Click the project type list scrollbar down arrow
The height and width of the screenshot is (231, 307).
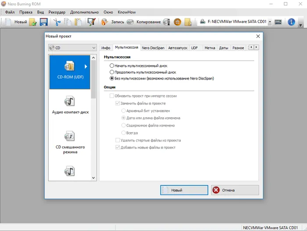coord(93,178)
